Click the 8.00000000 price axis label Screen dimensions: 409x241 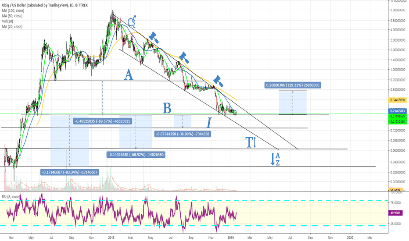click(x=398, y=11)
